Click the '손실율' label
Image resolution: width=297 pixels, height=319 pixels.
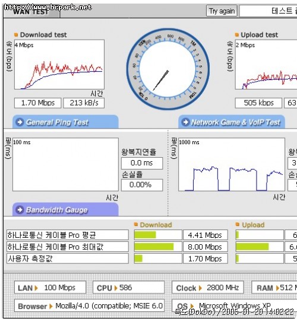pos(132,174)
